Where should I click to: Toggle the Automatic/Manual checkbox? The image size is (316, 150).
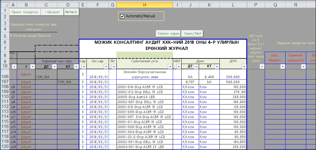[123, 16]
